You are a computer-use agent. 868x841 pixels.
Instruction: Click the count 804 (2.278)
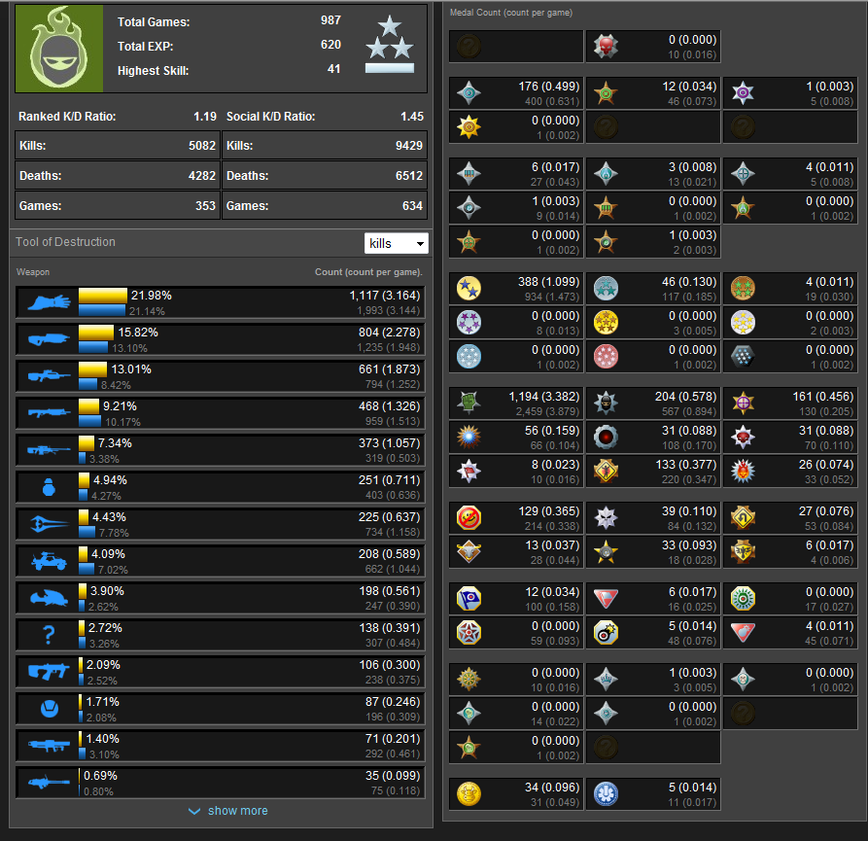pos(389,333)
